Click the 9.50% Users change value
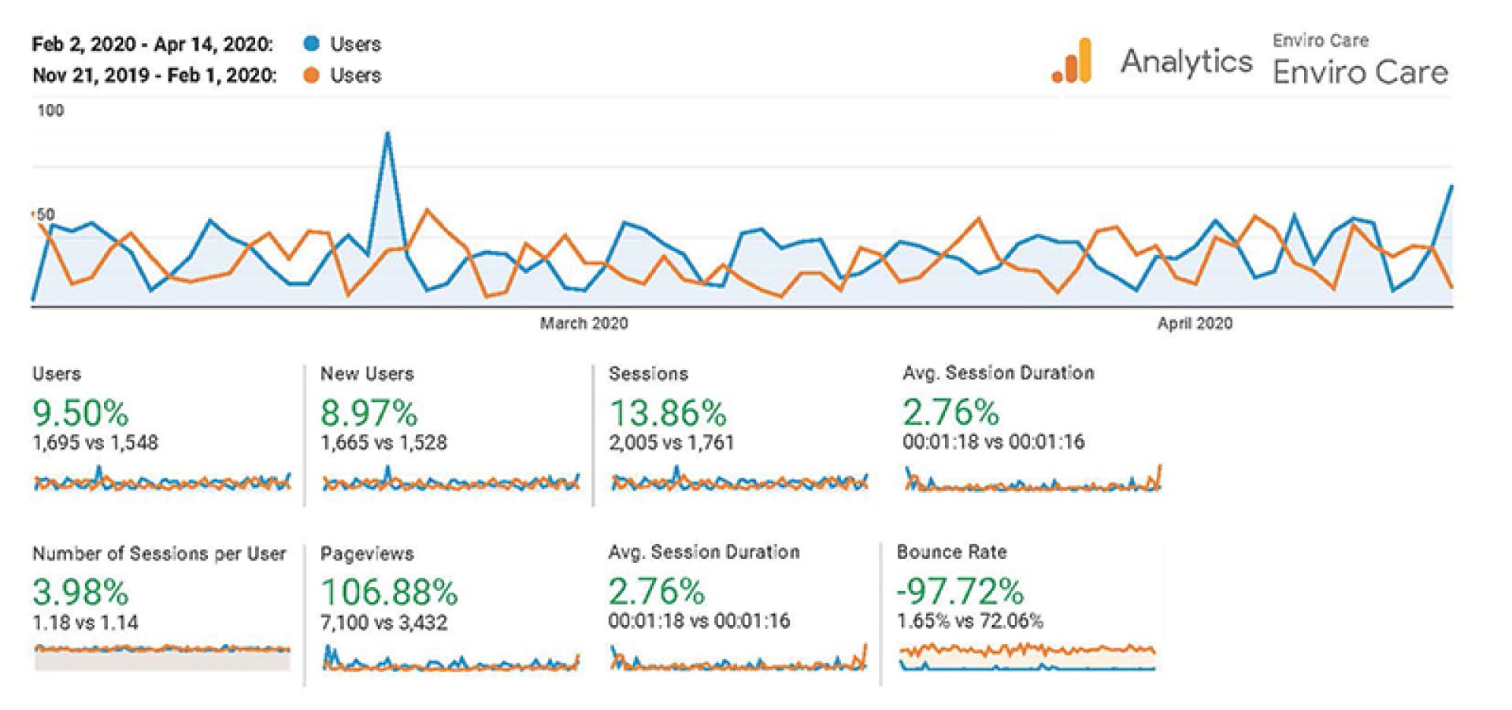 (80, 412)
